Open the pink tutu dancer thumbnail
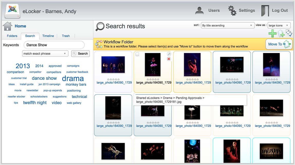This screenshot has width=295, height=165. coord(153,65)
